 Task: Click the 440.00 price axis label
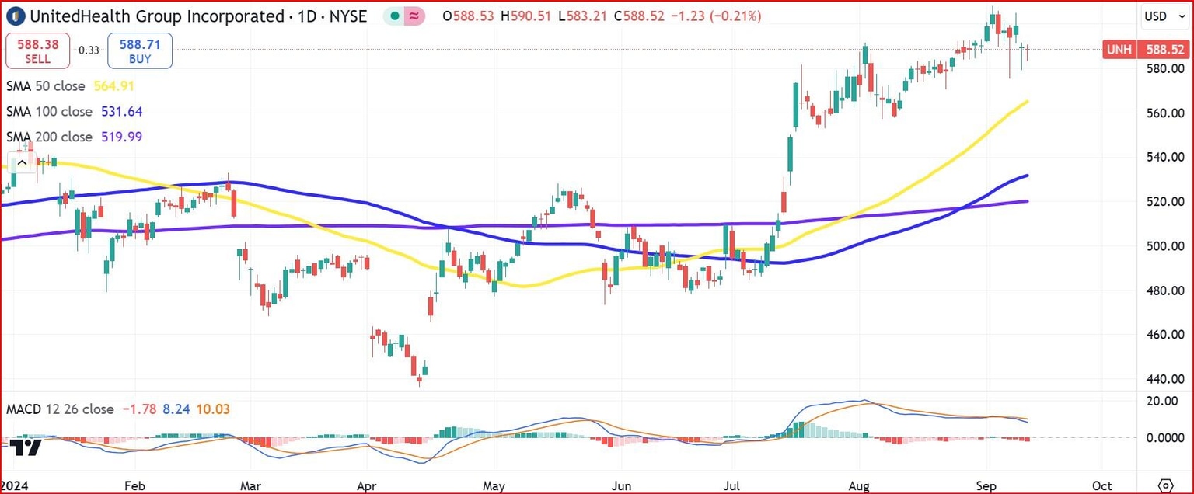click(1164, 379)
